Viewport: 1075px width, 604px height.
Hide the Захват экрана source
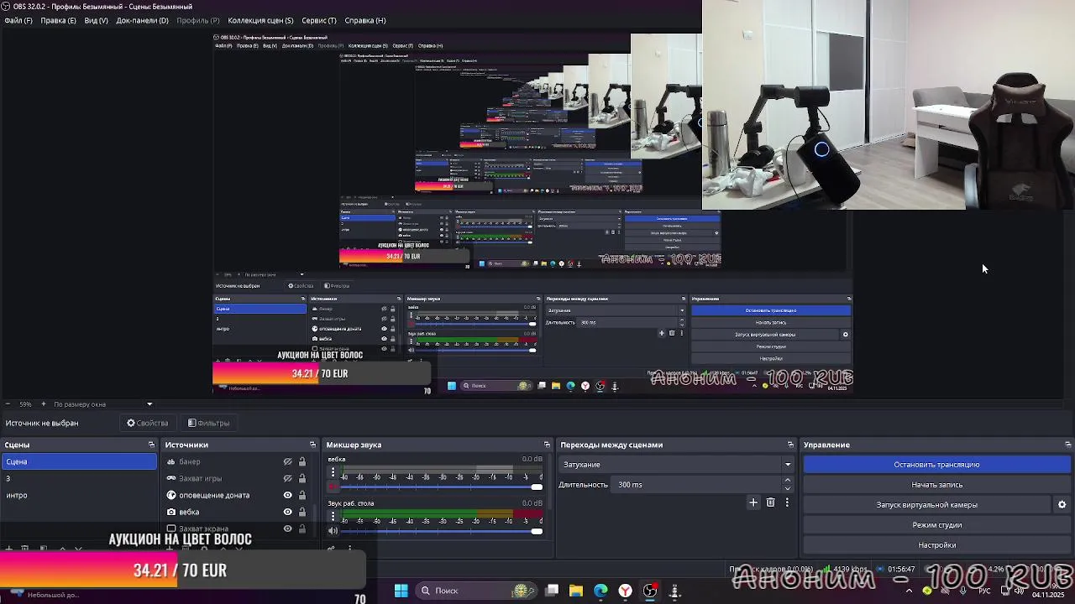pyautogui.click(x=287, y=528)
